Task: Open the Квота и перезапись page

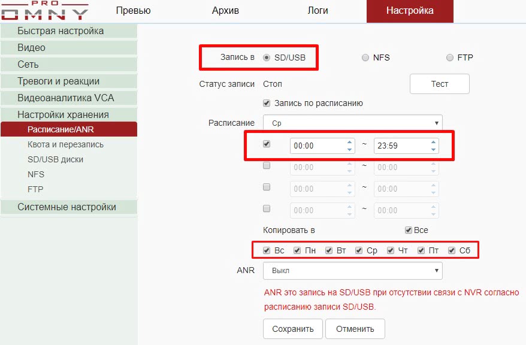Action: coord(65,144)
